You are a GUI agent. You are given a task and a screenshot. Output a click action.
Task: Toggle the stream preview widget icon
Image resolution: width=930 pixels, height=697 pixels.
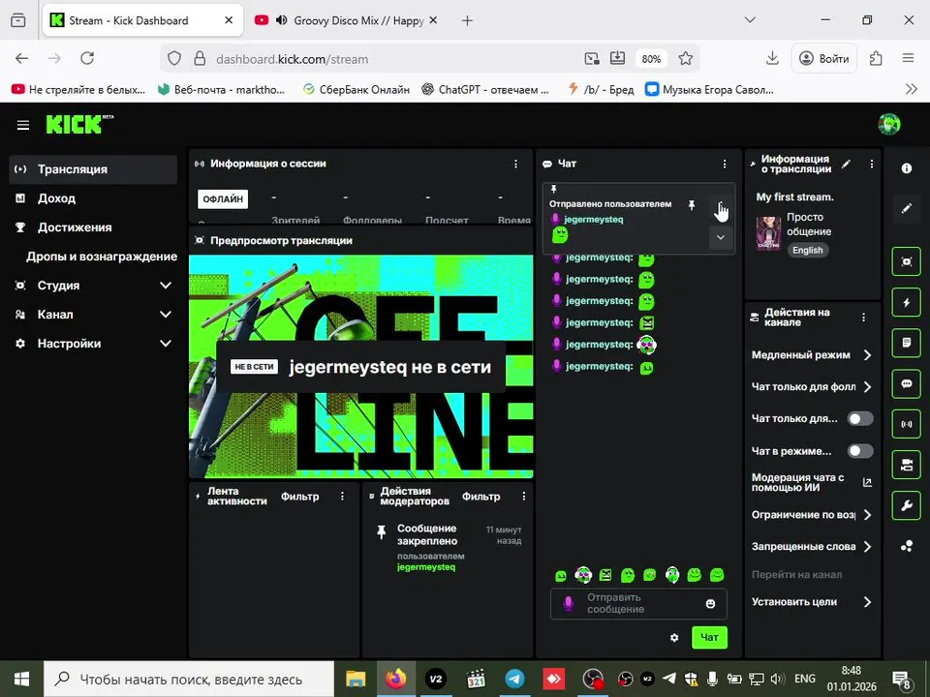[907, 261]
